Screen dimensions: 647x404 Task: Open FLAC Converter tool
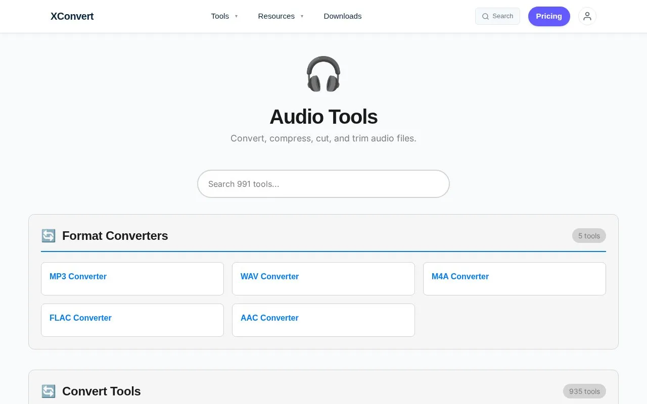[132, 320]
